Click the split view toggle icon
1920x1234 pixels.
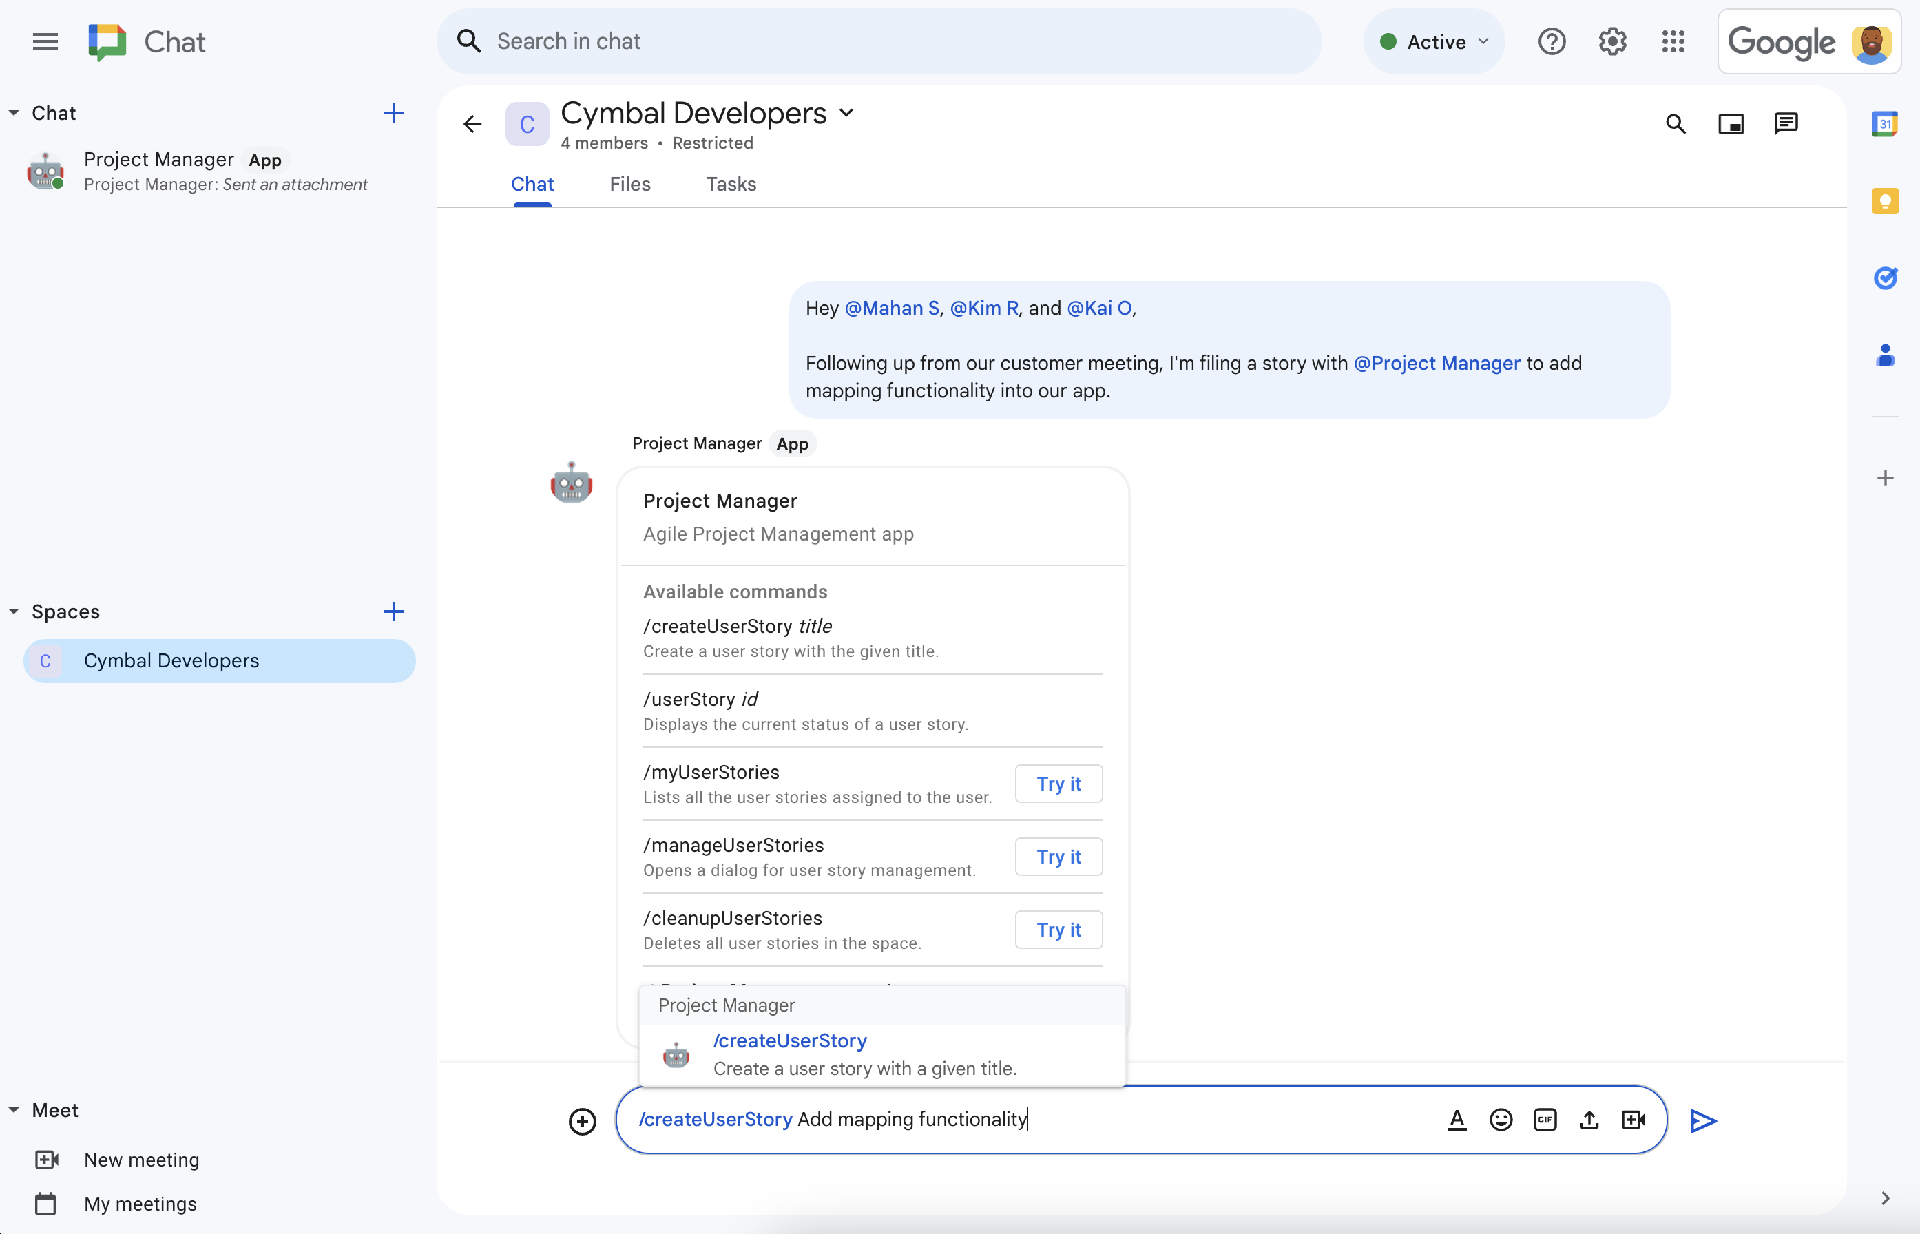pos(1731,123)
